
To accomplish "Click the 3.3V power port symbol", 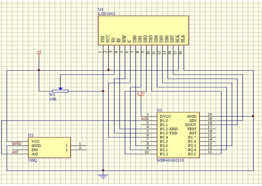I will pos(141,95).
